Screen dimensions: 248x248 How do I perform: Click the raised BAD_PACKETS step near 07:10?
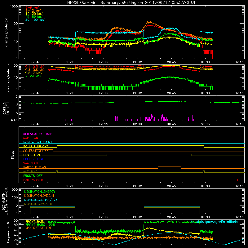click(x=232, y=179)
